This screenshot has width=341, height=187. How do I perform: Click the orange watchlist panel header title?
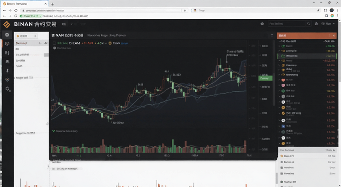282,35
